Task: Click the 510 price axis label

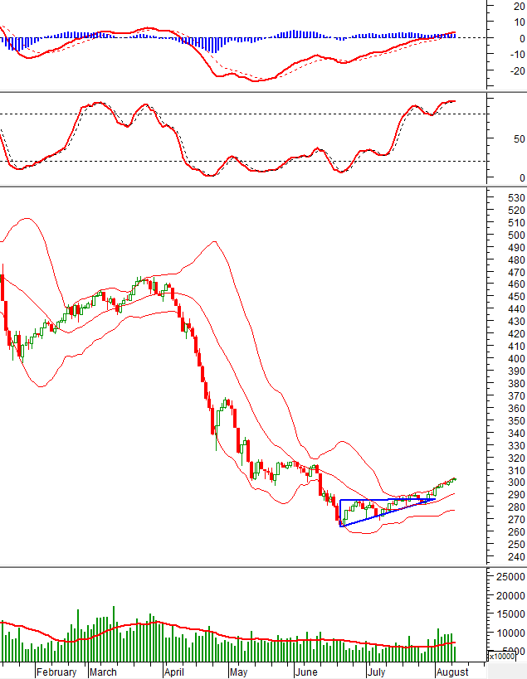Action: (x=515, y=222)
